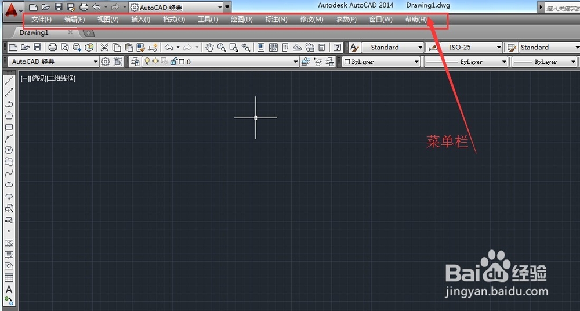Click Plot Preview icon in Standard toolbar
The height and width of the screenshot is (311, 580).
coord(65,48)
